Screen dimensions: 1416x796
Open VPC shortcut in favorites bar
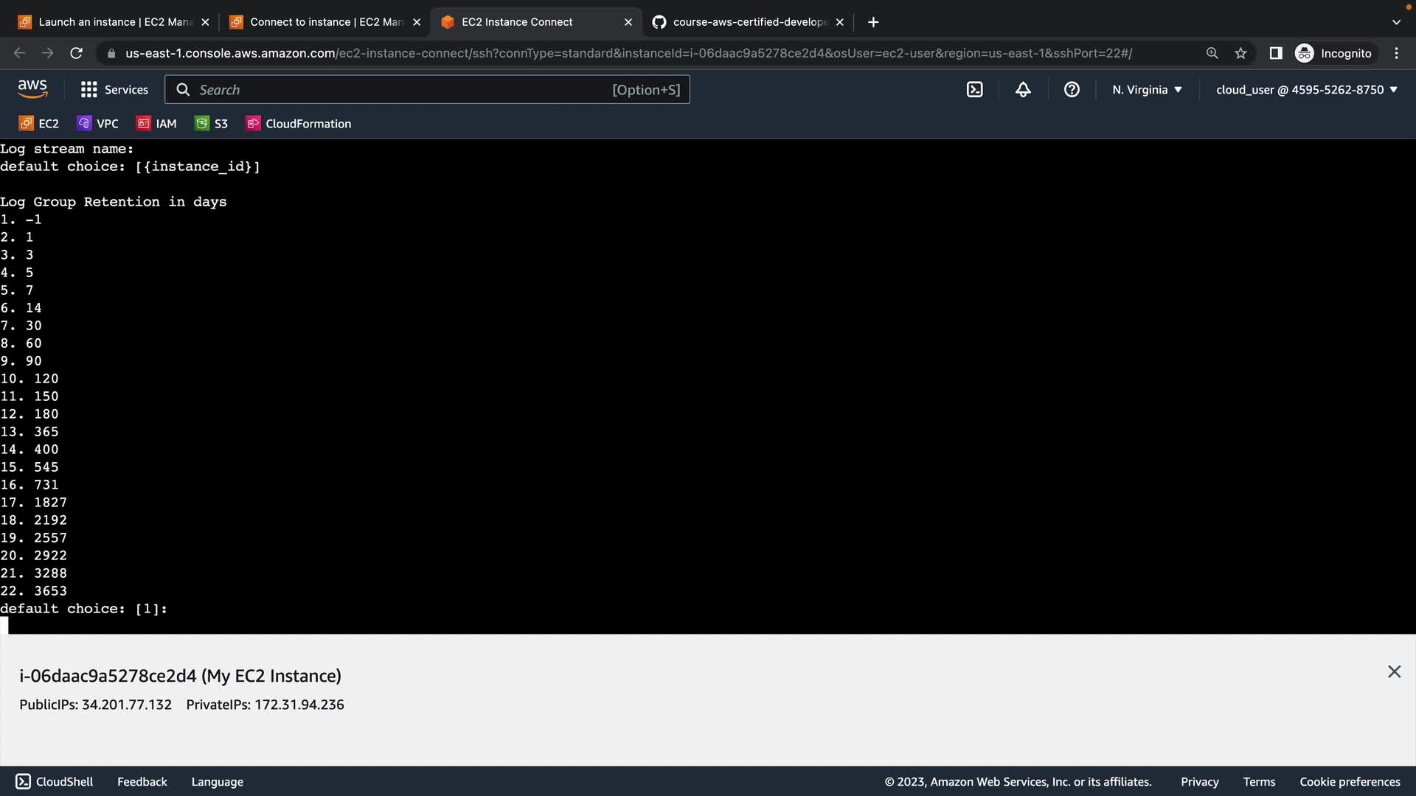coord(98,123)
